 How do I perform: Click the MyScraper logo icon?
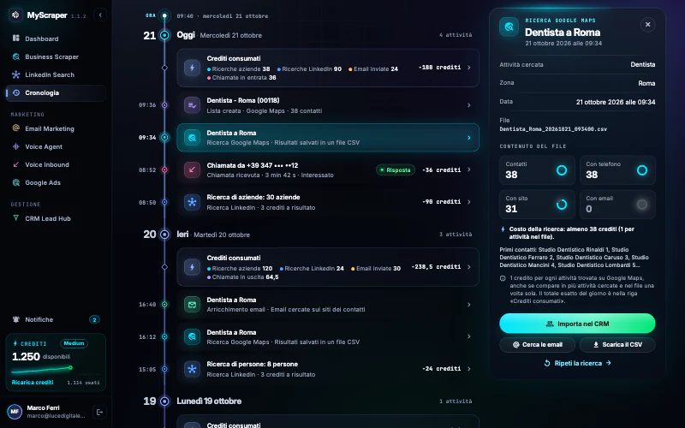tap(15, 15)
